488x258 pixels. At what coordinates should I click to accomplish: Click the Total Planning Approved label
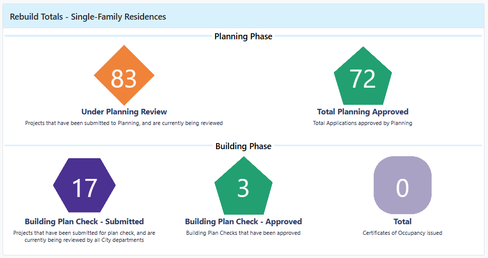(363, 112)
